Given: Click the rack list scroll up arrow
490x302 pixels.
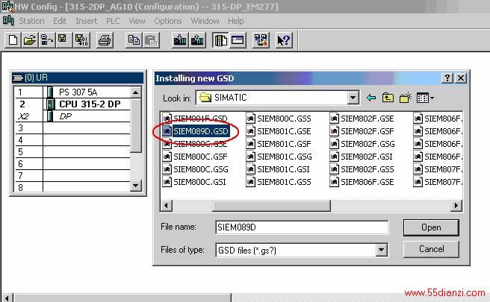Looking at the screenshot, I should click(x=136, y=92).
